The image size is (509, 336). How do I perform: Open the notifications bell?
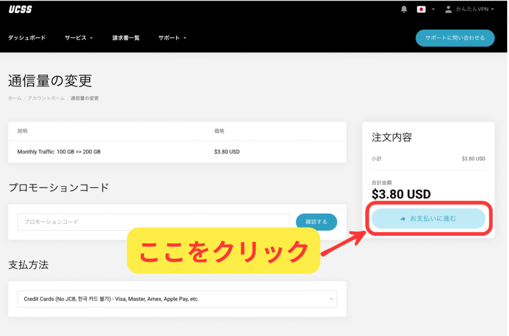404,9
